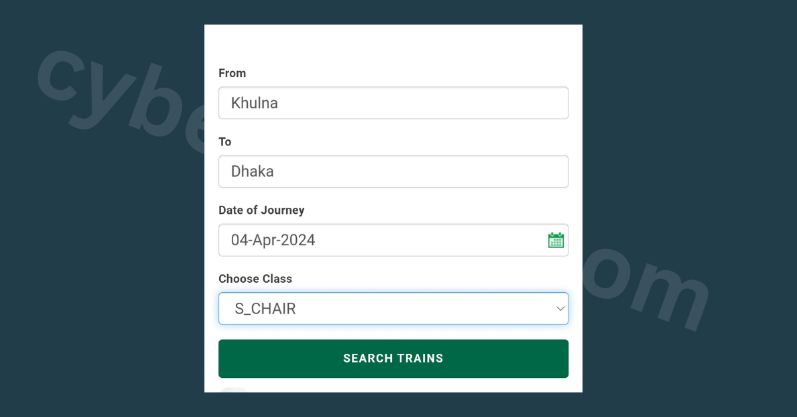Click the Khulna text in From box
This screenshot has width=797, height=417.
[x=254, y=103]
